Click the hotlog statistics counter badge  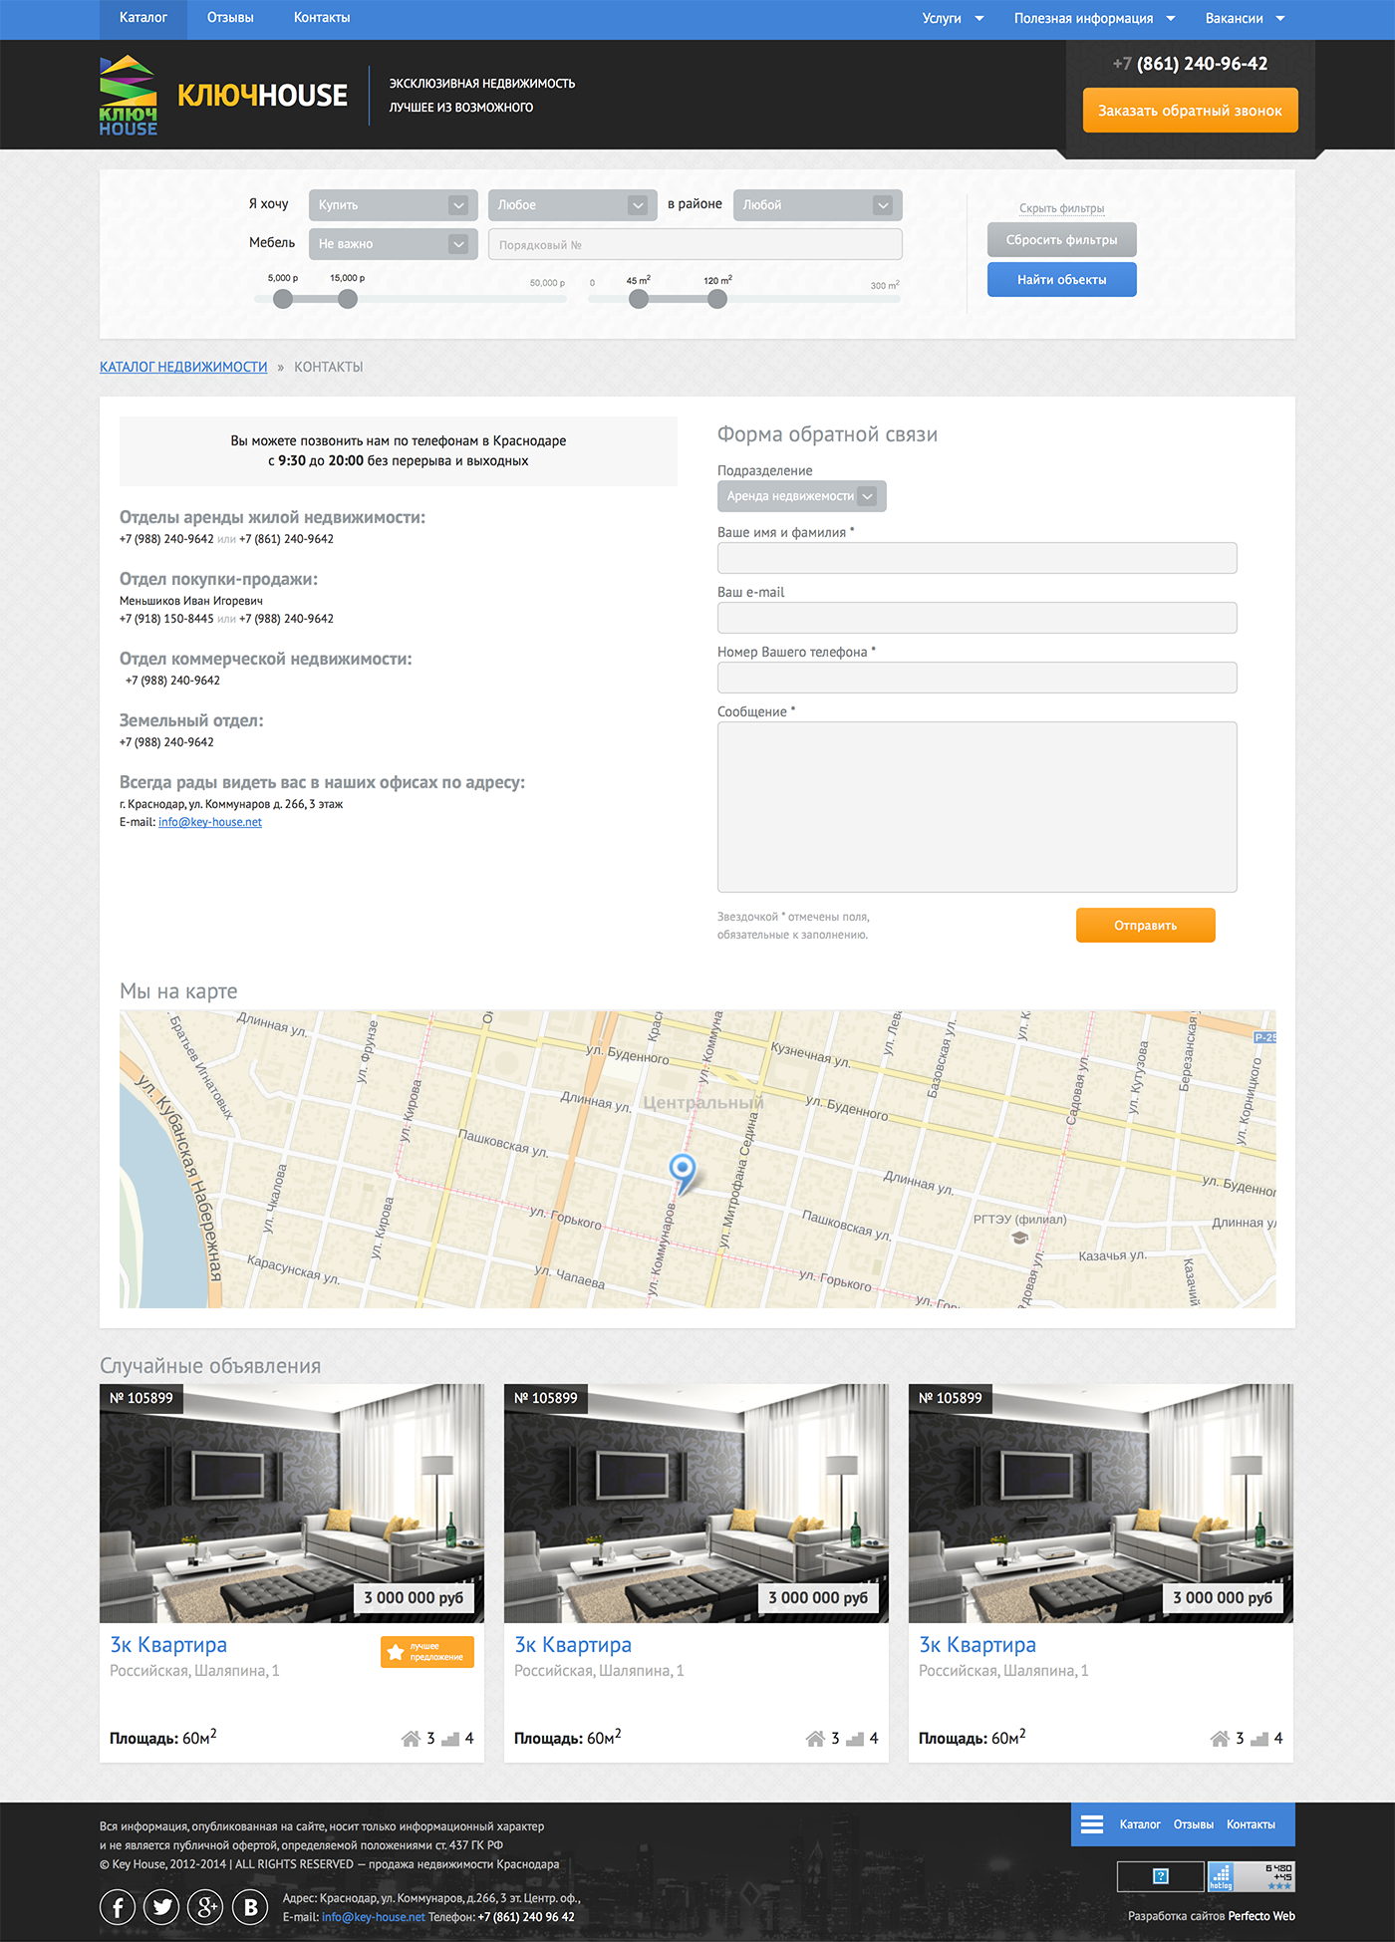[x=1252, y=1876]
